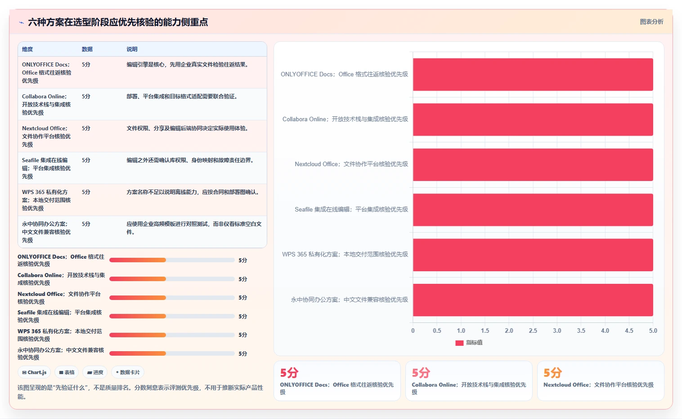Click the 0 tick on the x-axis
The image size is (682, 419).
tap(413, 331)
